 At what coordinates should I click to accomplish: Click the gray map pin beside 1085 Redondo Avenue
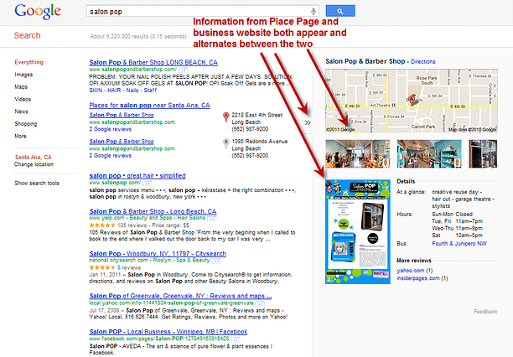point(225,143)
